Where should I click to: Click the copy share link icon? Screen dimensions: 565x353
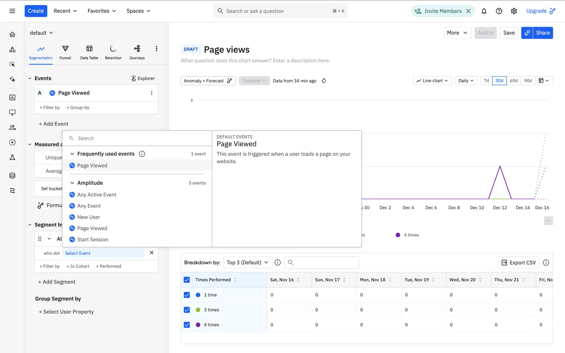point(527,33)
